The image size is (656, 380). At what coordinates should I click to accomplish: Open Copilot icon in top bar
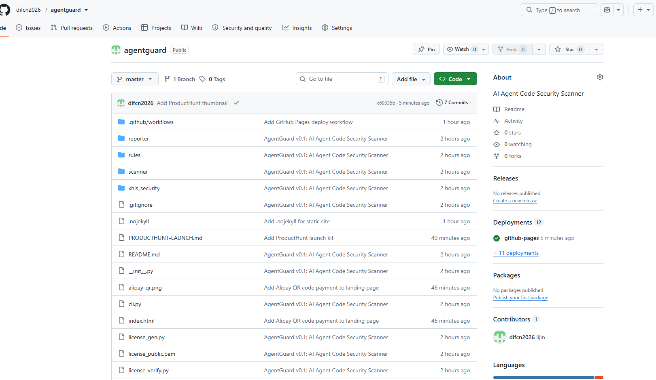pos(607,10)
